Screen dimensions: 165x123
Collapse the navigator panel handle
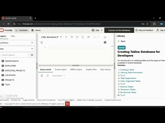tap(37, 66)
